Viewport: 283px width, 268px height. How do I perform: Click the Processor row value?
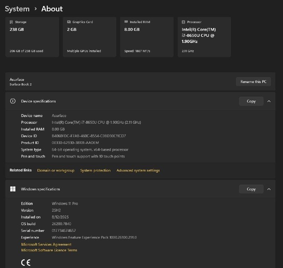coord(96,122)
